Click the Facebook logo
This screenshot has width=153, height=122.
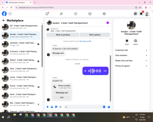[x=4, y=14]
